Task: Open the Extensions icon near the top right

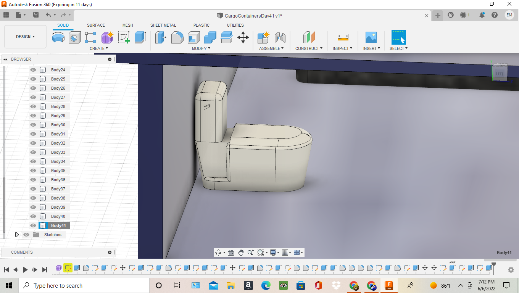Action: click(451, 15)
